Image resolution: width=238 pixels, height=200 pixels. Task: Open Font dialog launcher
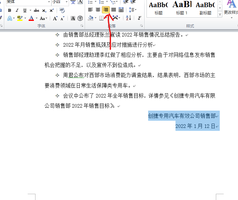coord(82,26)
